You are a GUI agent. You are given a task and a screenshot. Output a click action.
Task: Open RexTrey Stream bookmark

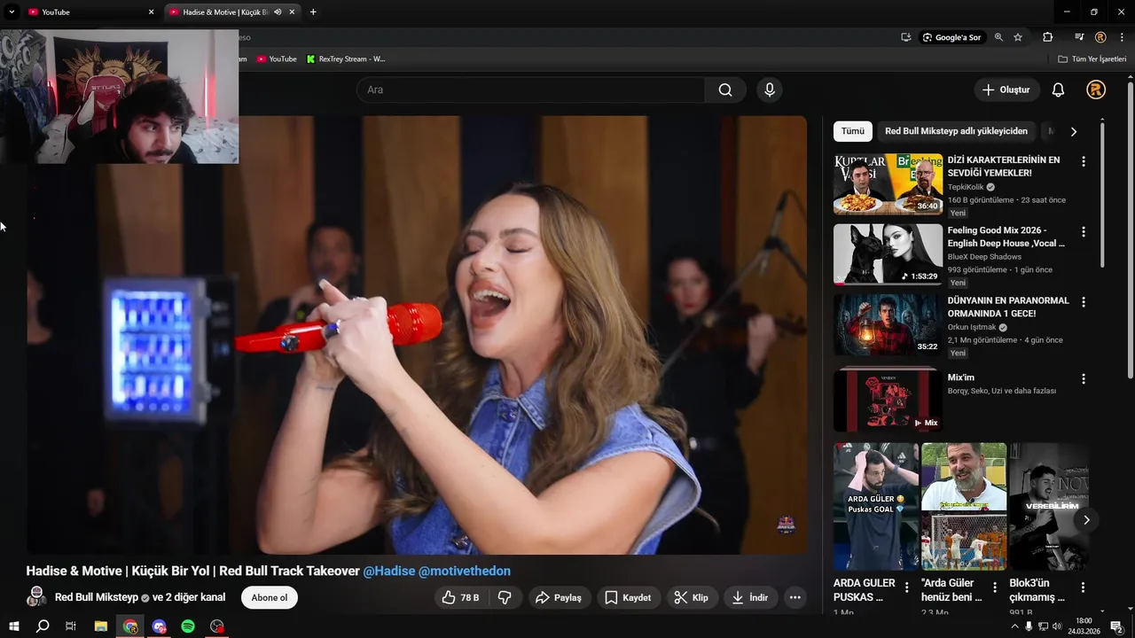pos(346,58)
